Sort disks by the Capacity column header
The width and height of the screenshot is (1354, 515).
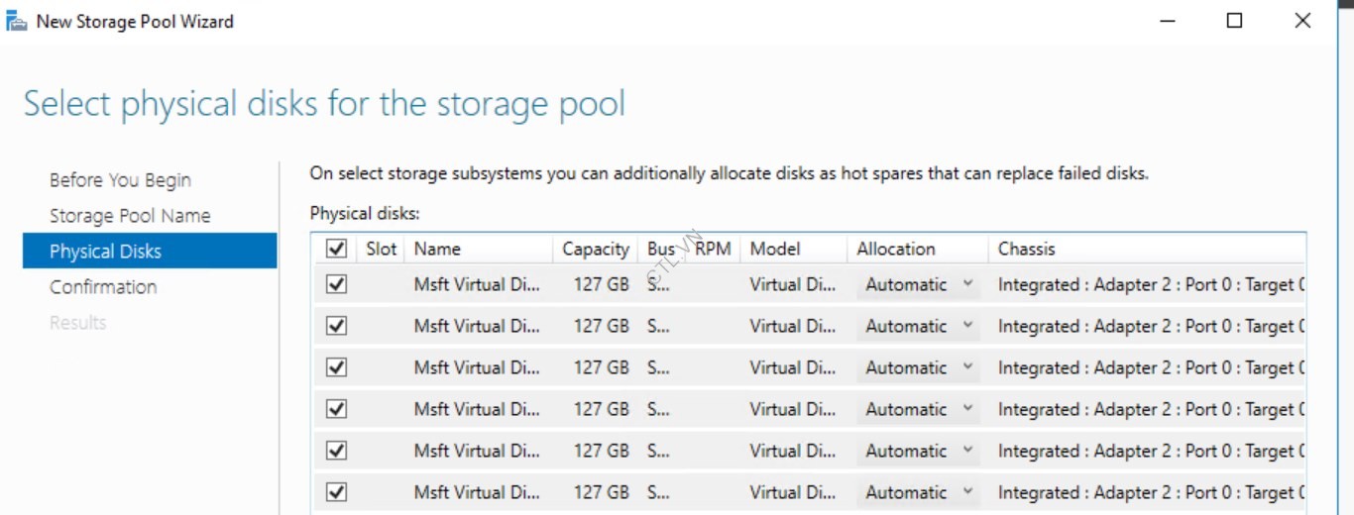[596, 249]
